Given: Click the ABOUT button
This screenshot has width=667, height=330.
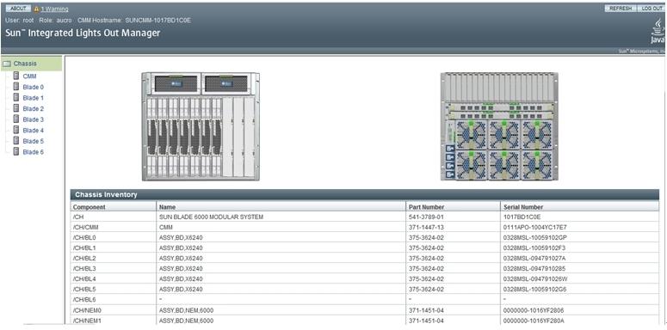Looking at the screenshot, I should pyautogui.click(x=18, y=9).
